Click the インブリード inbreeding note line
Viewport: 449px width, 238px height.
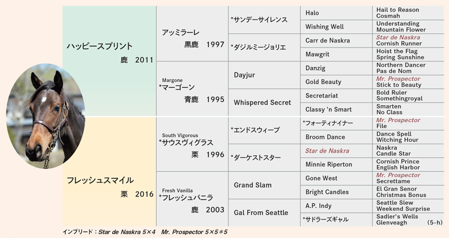145,232
